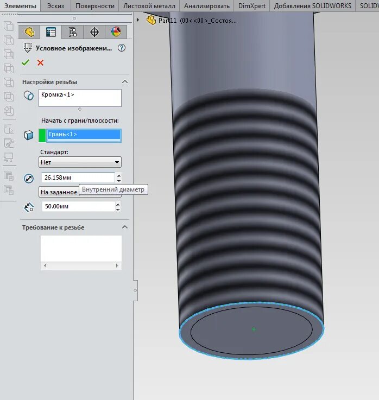Click the minor diameter icon
The image size is (379, 400).
(x=29, y=178)
